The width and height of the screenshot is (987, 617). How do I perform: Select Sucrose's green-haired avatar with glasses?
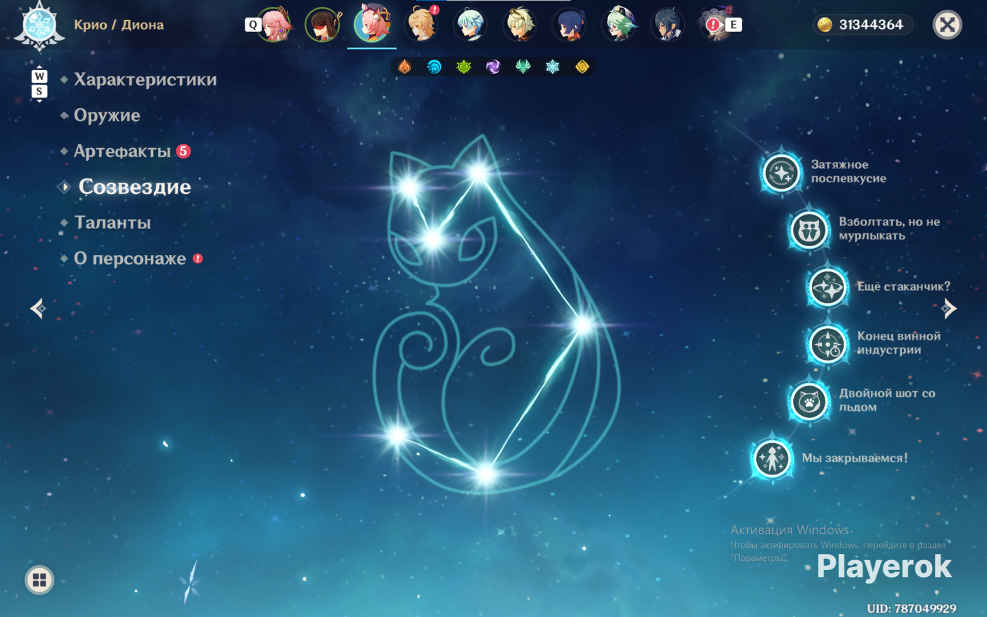[619, 25]
